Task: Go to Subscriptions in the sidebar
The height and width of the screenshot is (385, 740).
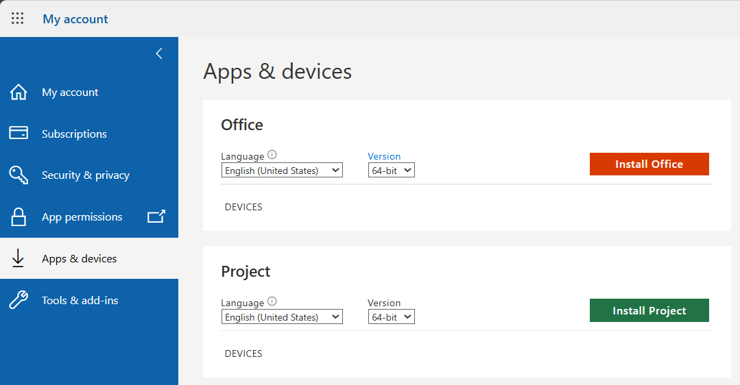Action: [89, 134]
